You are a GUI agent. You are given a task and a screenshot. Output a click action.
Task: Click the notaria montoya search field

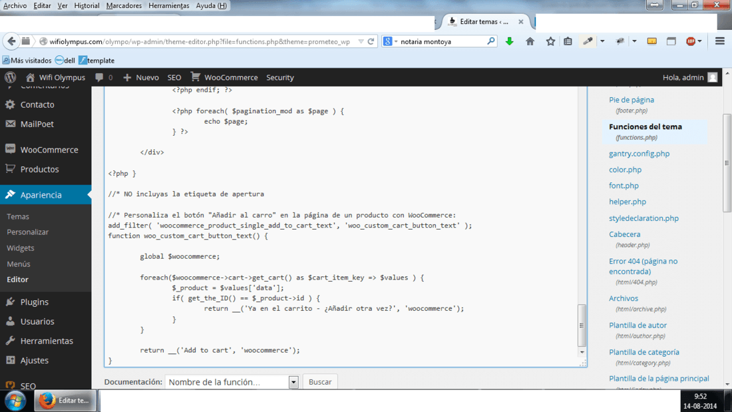tap(442, 41)
